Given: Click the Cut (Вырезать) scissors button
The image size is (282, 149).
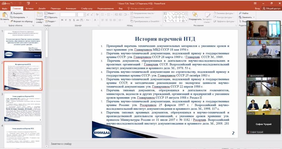Looking at the screenshot, I should [x=16, y=13].
